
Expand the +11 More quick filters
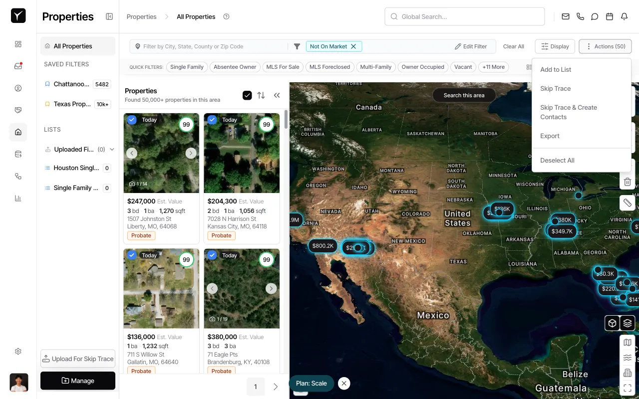pyautogui.click(x=493, y=67)
